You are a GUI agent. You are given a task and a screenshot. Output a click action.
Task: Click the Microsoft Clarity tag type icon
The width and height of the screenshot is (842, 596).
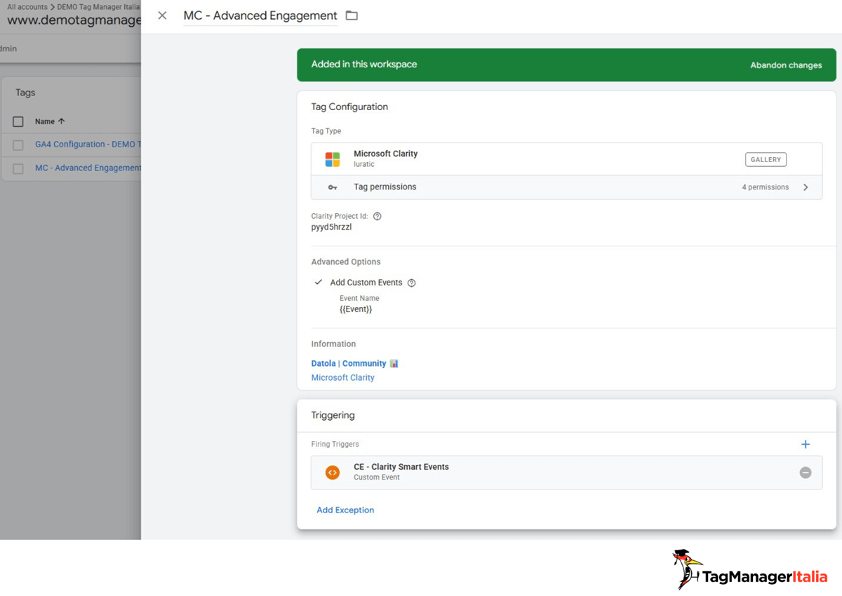coord(331,159)
